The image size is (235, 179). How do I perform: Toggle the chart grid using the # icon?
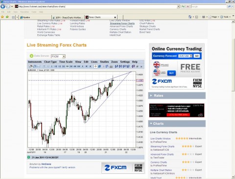tap(99, 67)
